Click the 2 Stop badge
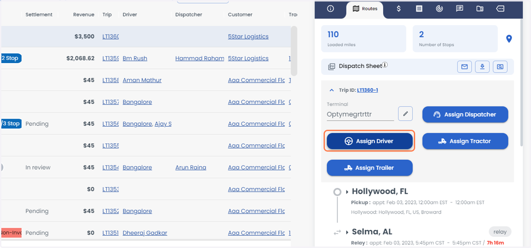This screenshot has height=248, width=531. [x=11, y=58]
